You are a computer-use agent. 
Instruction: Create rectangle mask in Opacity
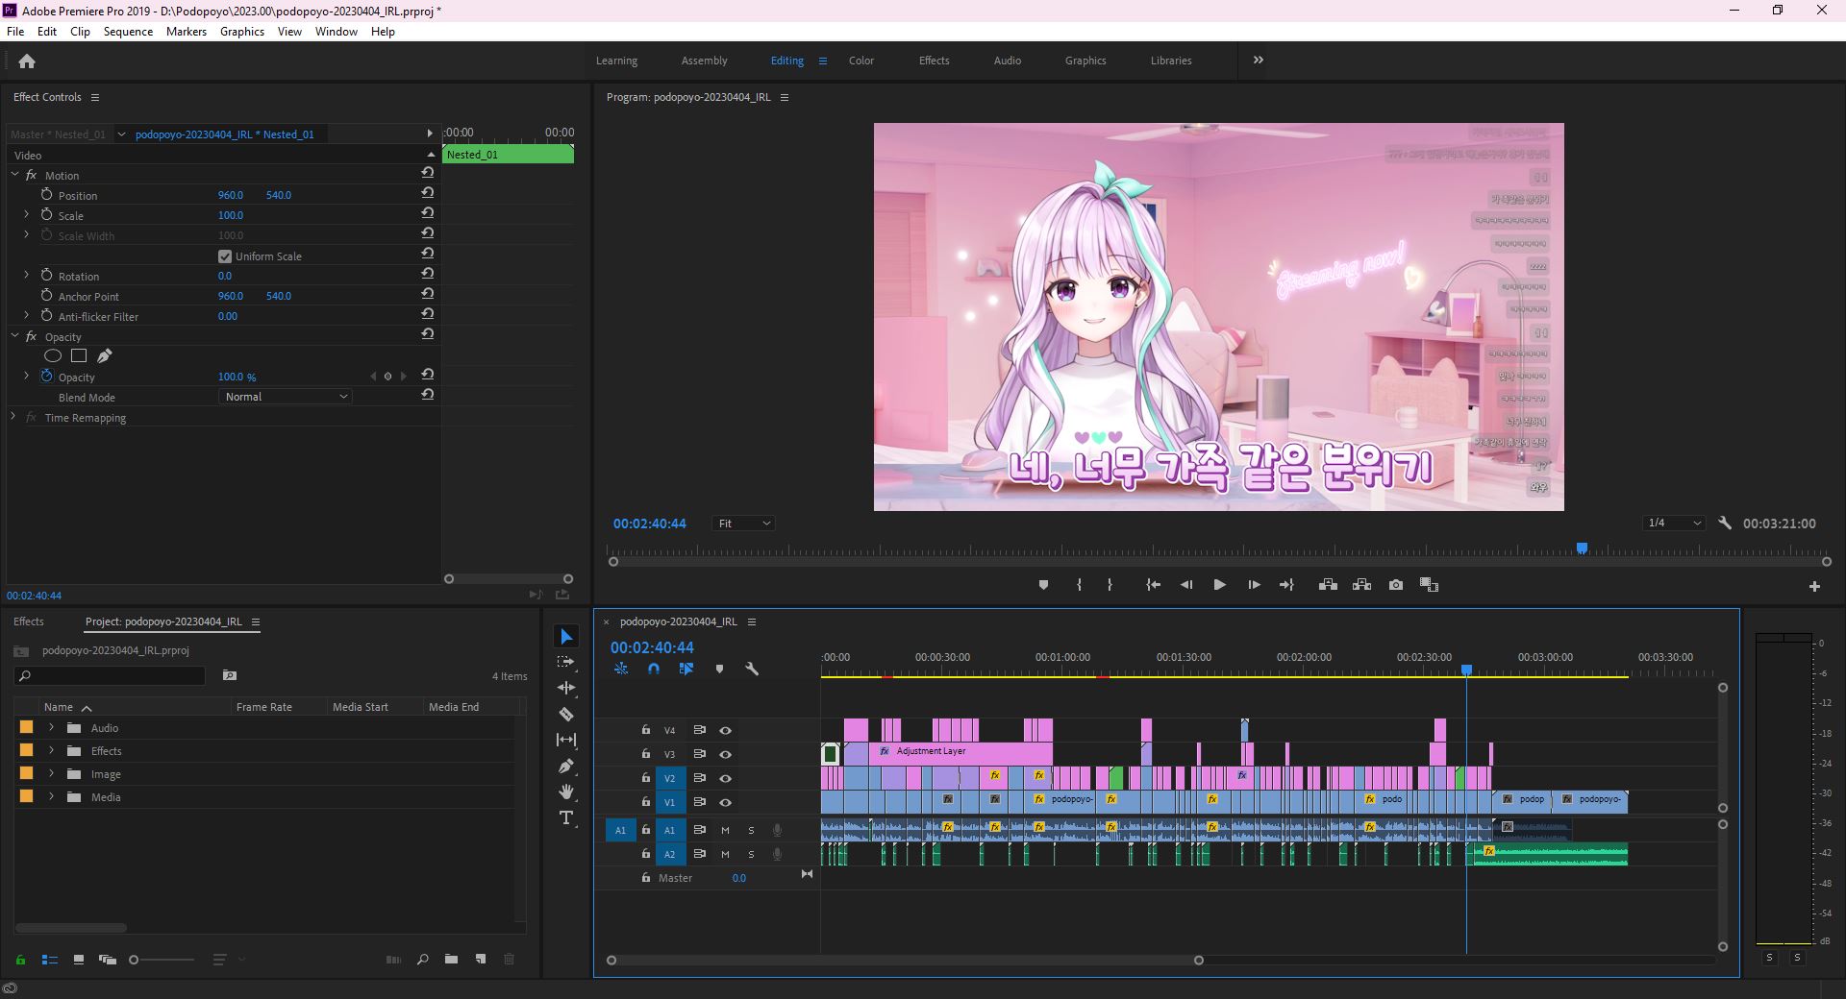tap(79, 356)
